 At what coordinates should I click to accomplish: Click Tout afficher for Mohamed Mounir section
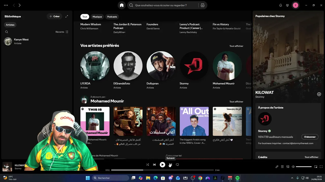[236, 102]
